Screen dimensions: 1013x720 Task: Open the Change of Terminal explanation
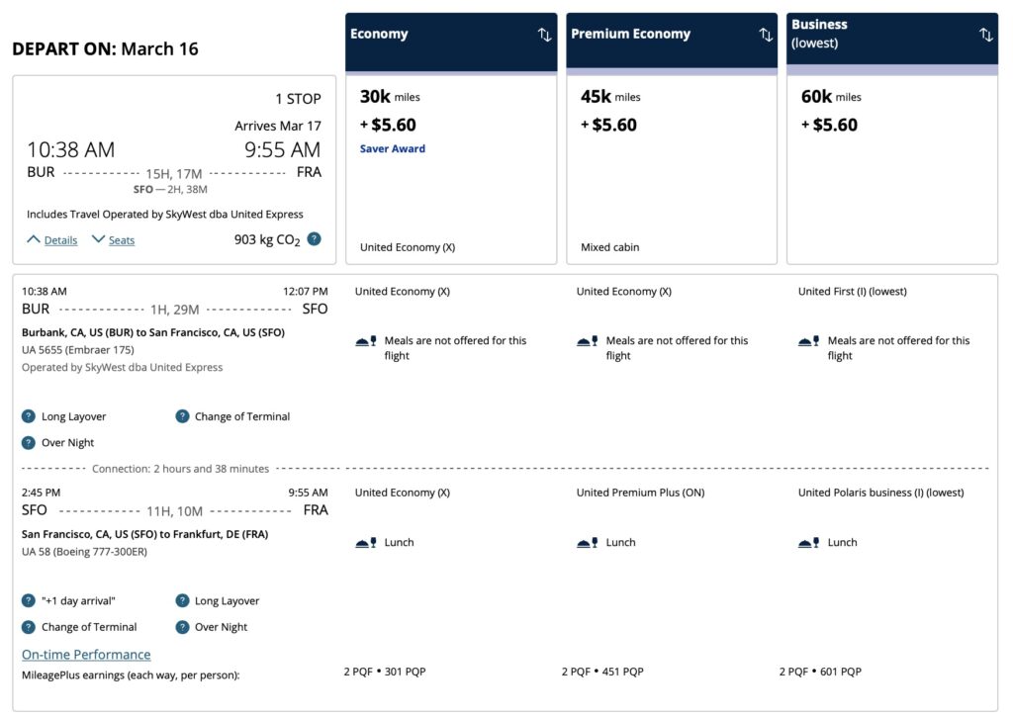click(x=182, y=416)
